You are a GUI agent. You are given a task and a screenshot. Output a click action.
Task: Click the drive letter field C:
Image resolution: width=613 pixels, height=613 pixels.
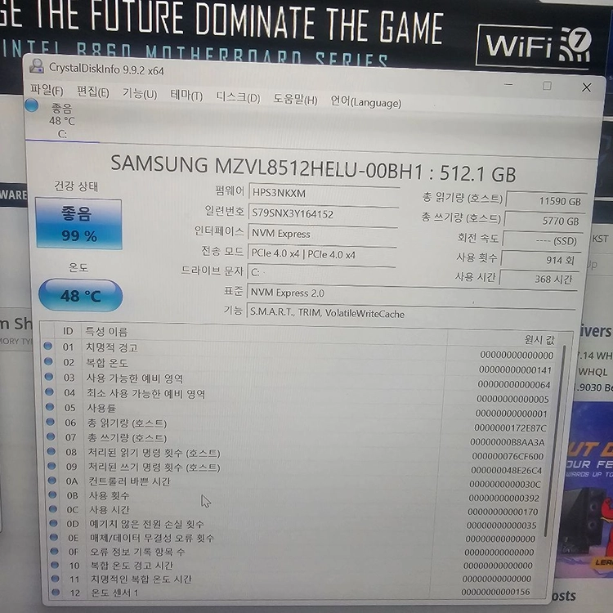(321, 272)
